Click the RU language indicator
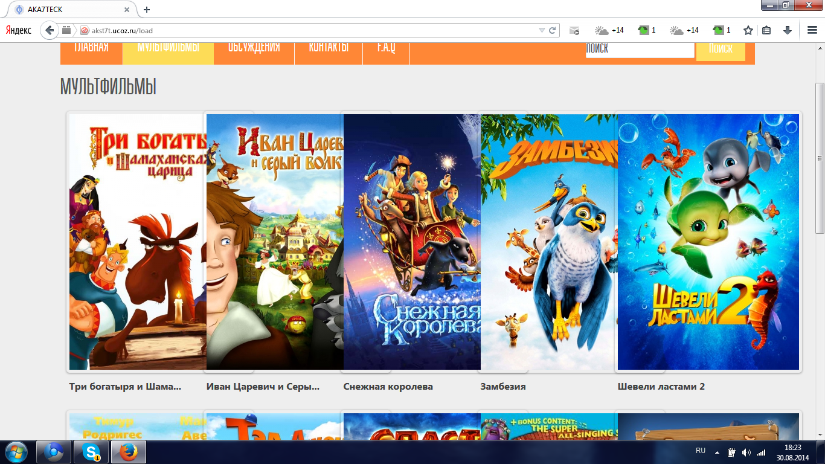The width and height of the screenshot is (825, 464). [x=701, y=451]
